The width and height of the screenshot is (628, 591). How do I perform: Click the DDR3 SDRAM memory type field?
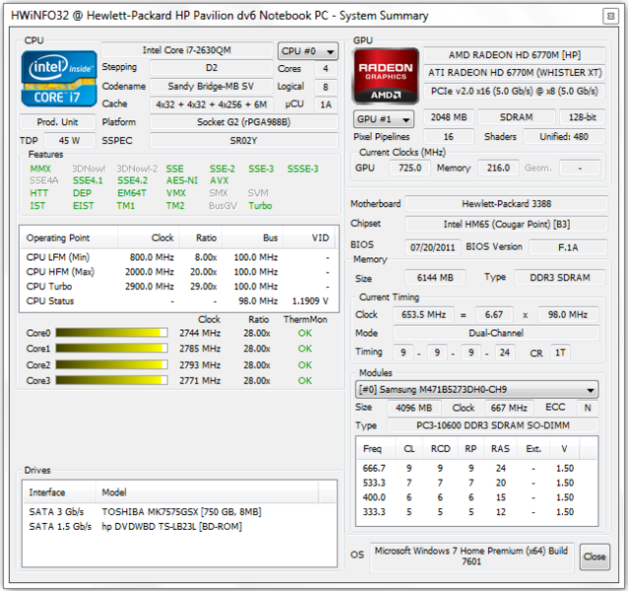pyautogui.click(x=559, y=277)
